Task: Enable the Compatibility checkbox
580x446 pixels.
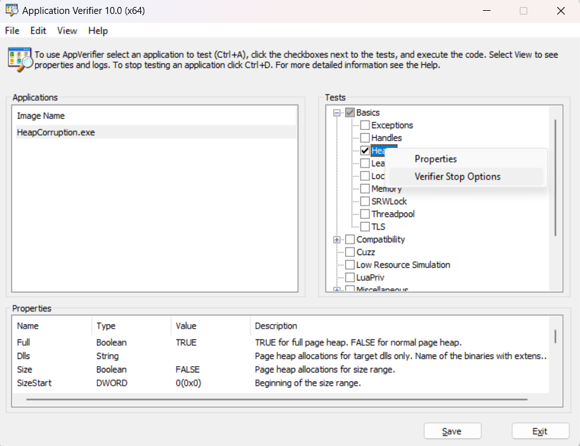Action: pyautogui.click(x=350, y=239)
